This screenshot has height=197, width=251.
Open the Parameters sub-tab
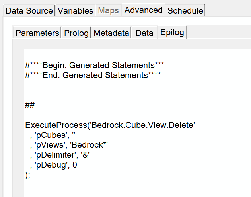[37, 33]
